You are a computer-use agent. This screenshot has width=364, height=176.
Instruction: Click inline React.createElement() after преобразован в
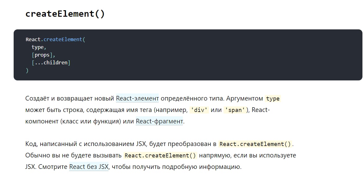pos(255,144)
